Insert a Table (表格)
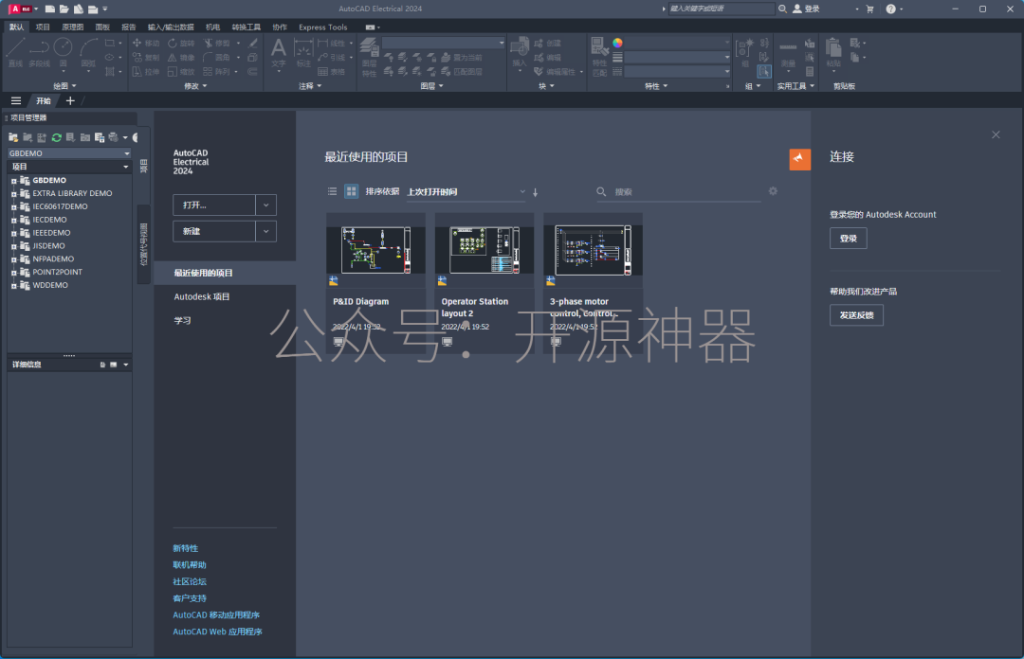 (x=331, y=72)
